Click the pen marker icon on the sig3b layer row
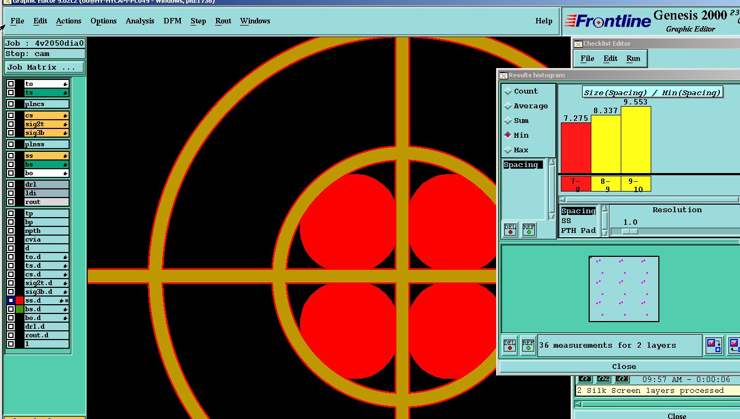 click(65, 133)
